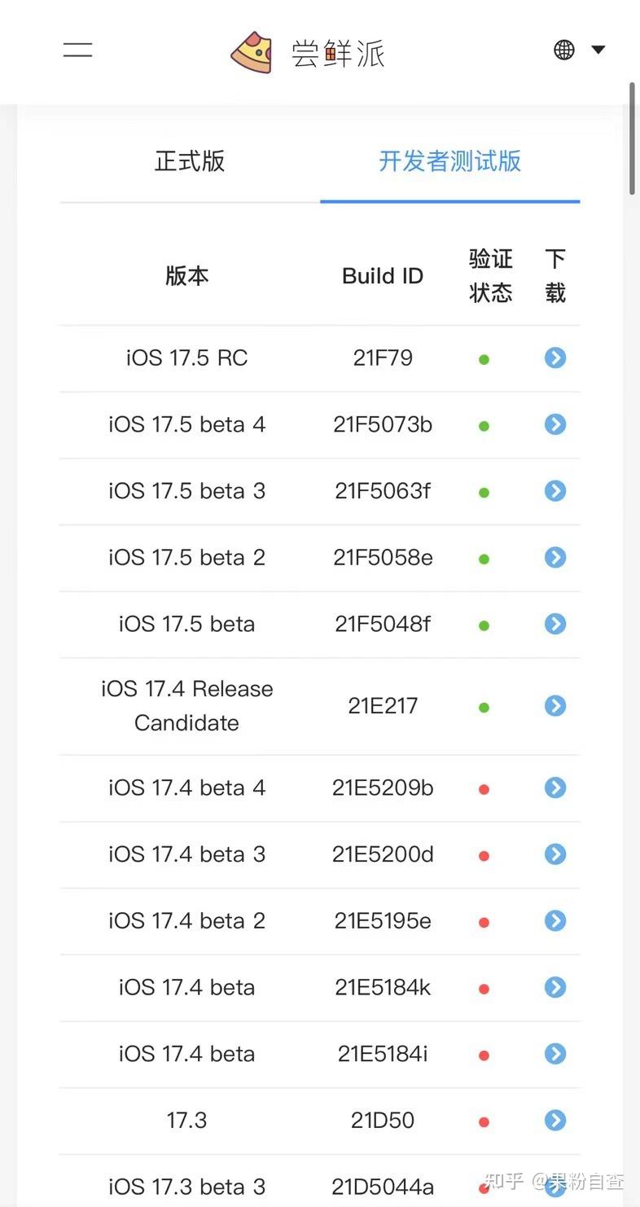Select the 开发者测试版 tab
This screenshot has height=1207, width=640.
449,162
